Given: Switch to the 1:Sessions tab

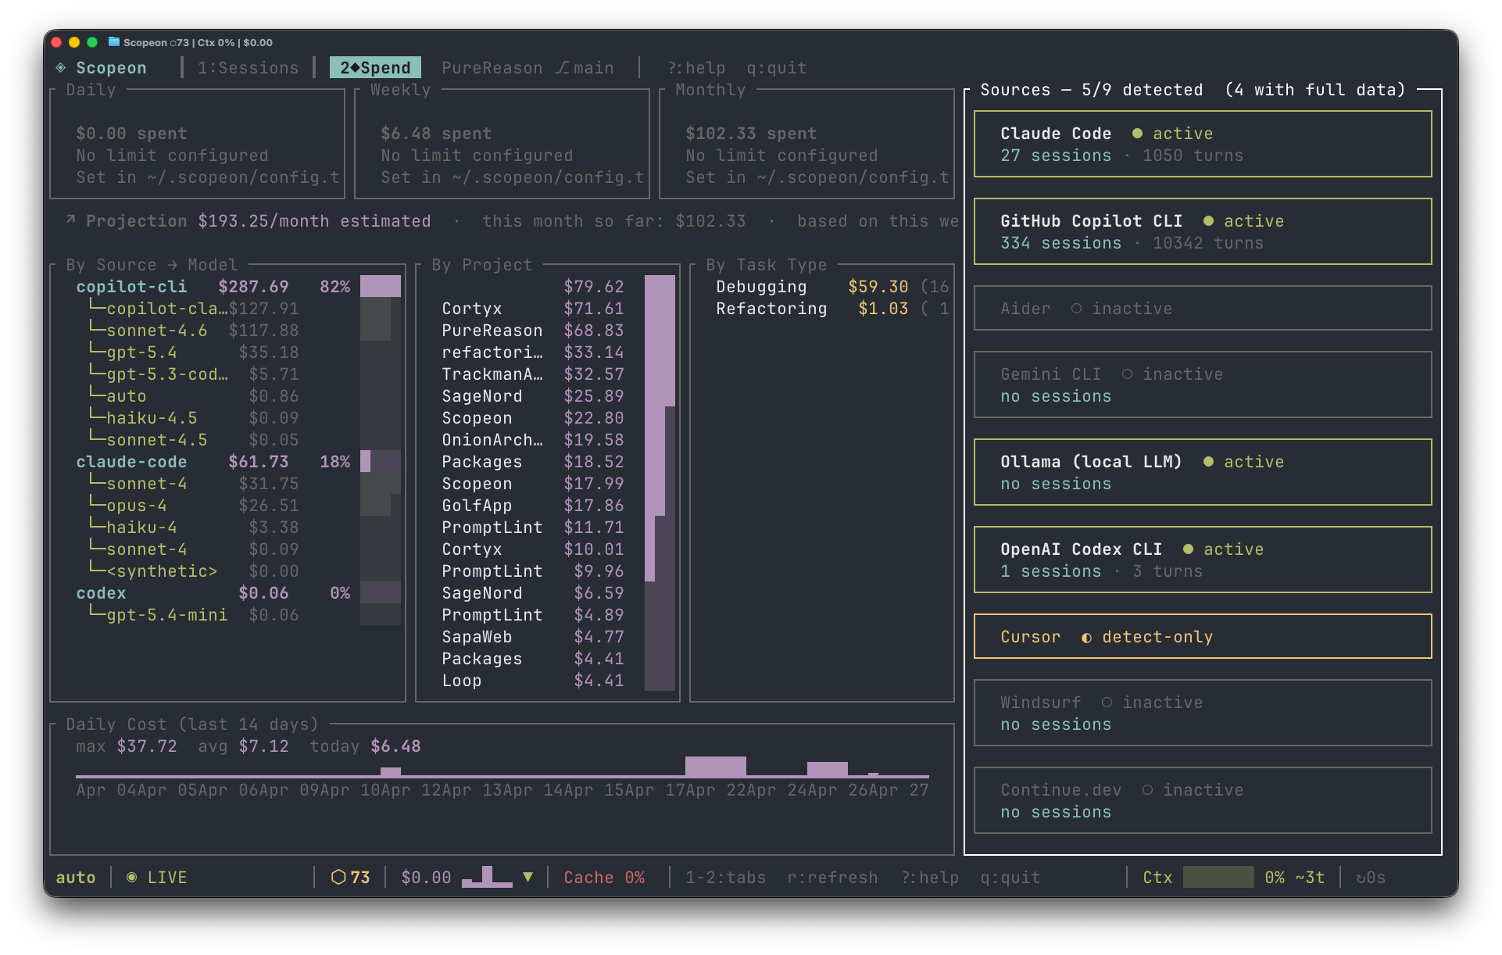Looking at the screenshot, I should [x=248, y=68].
